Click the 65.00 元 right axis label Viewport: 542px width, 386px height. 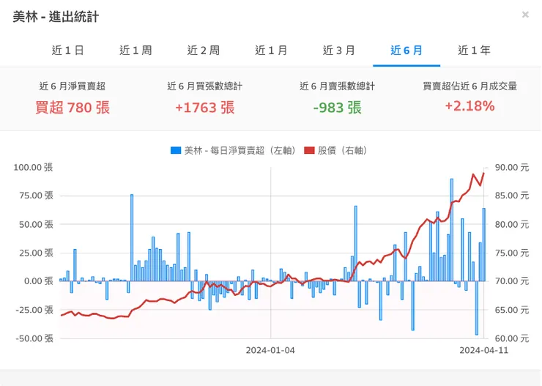coord(512,310)
